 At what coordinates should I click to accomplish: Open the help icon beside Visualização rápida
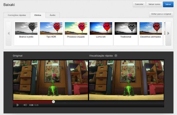116,56
